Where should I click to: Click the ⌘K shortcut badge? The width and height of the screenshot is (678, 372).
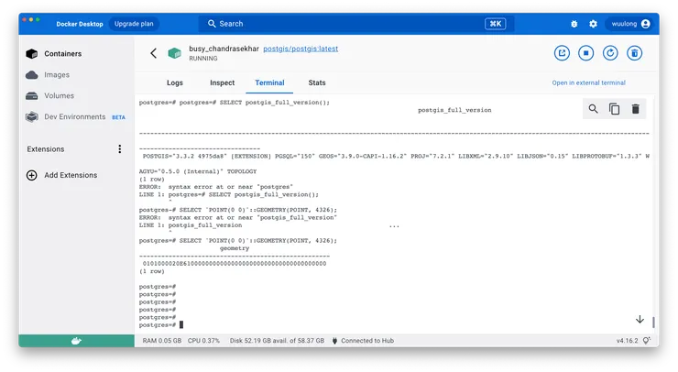tap(496, 24)
